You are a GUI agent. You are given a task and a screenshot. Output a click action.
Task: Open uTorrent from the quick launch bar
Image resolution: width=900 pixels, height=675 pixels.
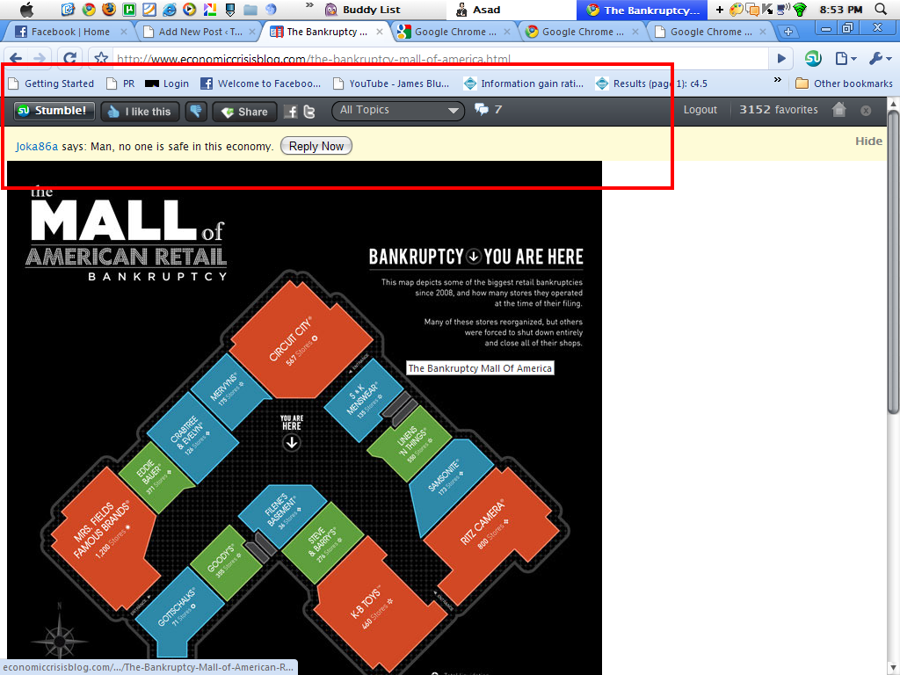(x=128, y=9)
